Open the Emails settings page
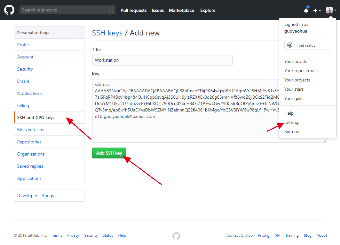Viewport: 340px width, 245px height. (23, 81)
